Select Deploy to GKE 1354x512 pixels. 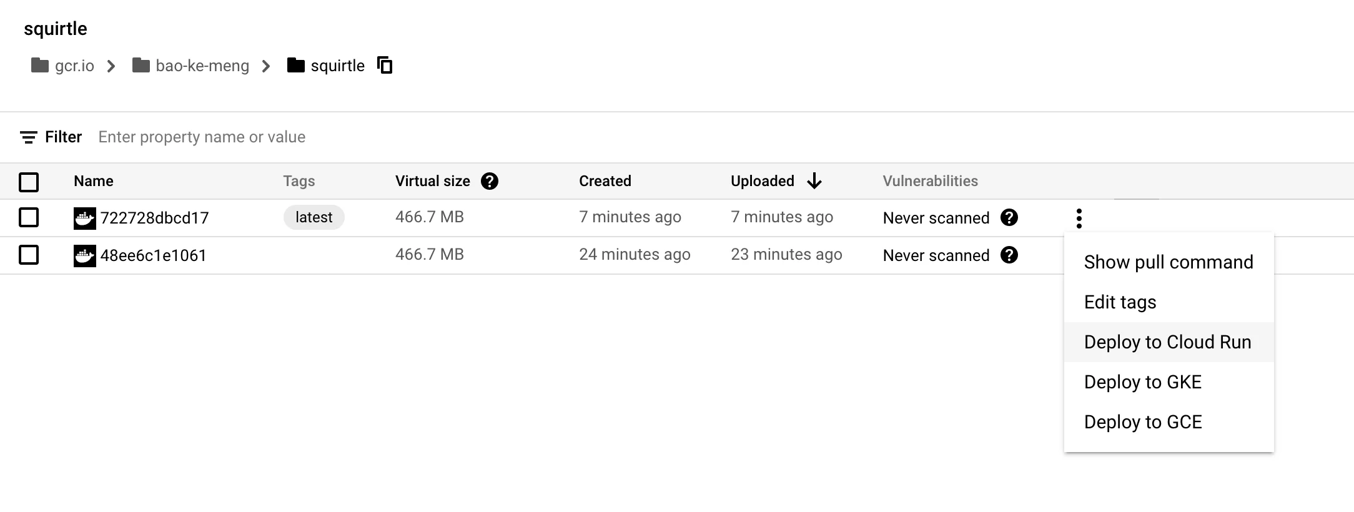pos(1142,382)
